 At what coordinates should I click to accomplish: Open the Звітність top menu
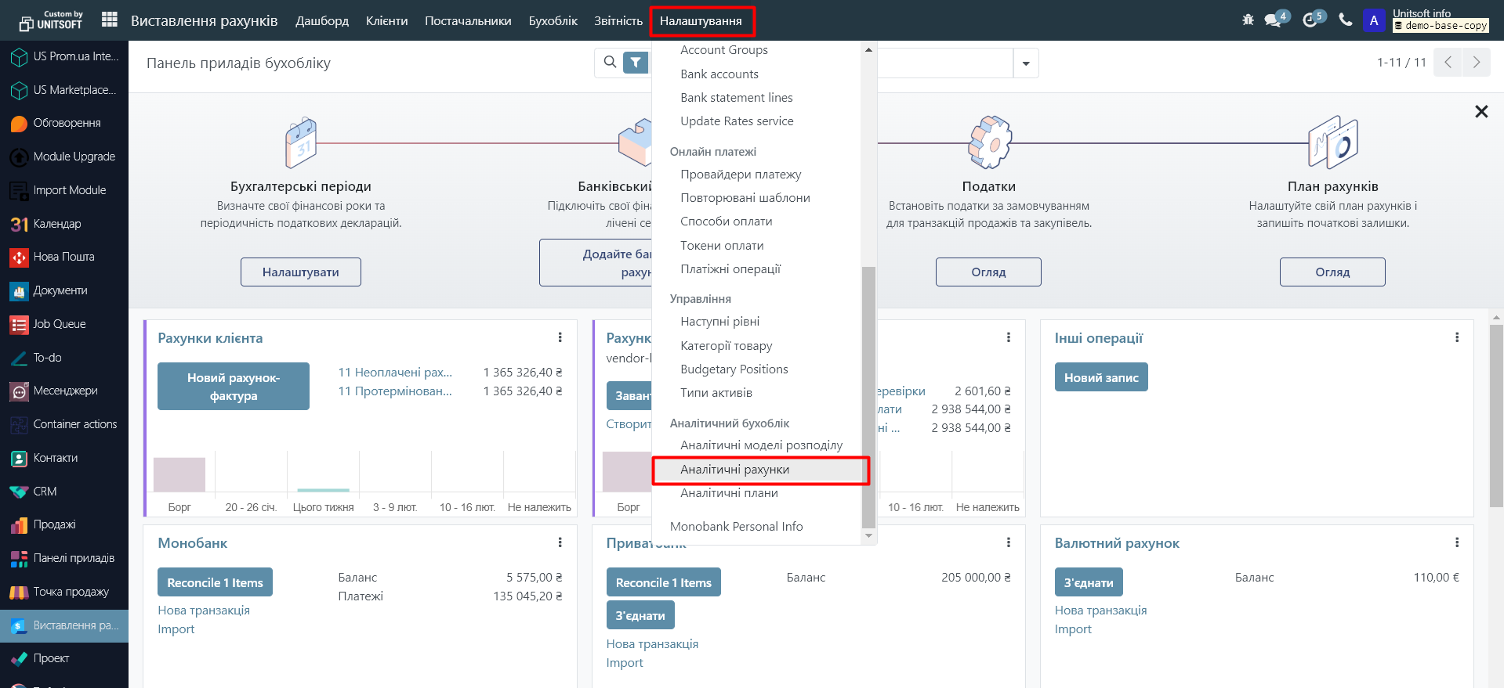click(618, 21)
